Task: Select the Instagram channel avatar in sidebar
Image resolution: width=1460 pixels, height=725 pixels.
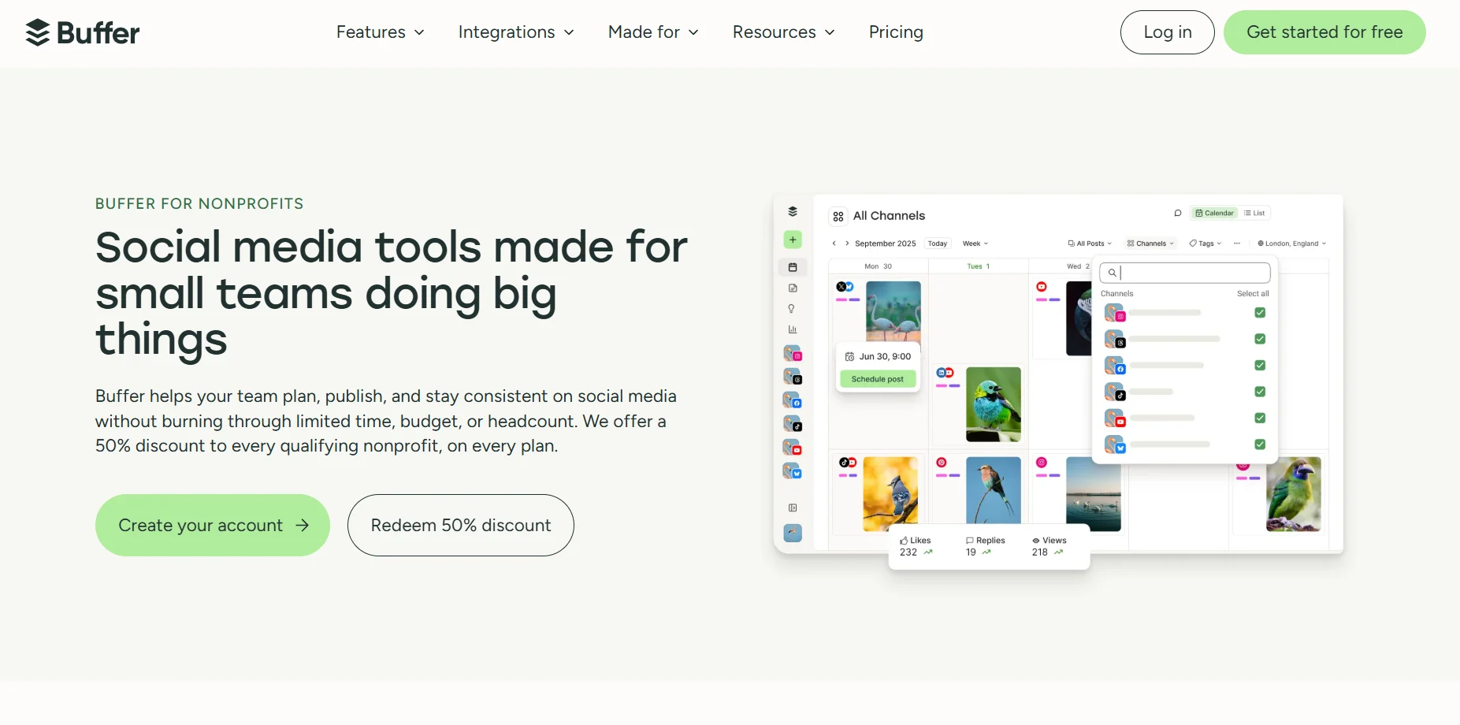Action: (793, 353)
